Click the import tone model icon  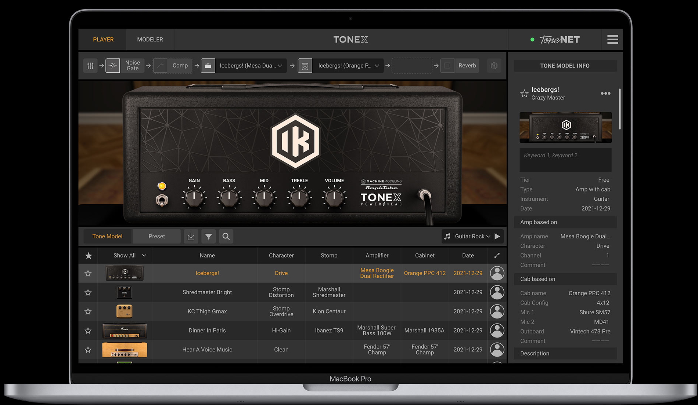[191, 237]
